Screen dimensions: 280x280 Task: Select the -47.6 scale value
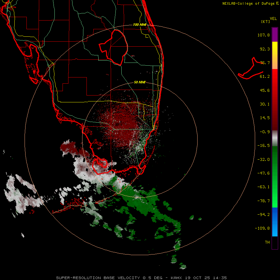[264, 173]
